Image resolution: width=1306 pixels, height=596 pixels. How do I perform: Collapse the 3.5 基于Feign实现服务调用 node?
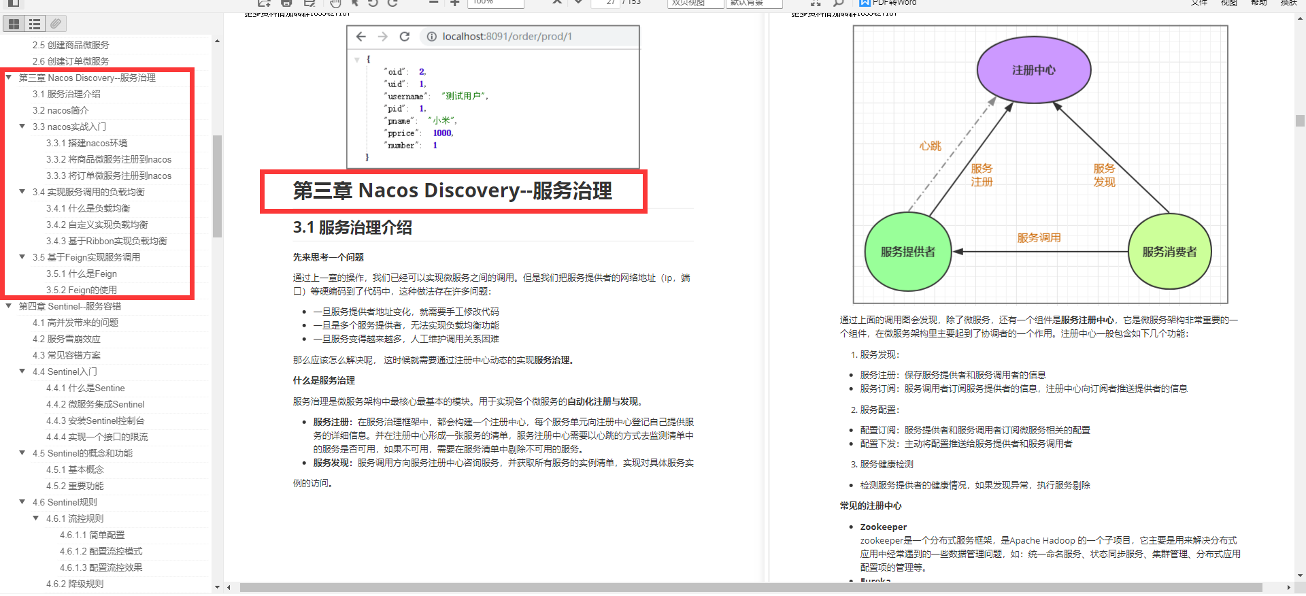pos(22,257)
